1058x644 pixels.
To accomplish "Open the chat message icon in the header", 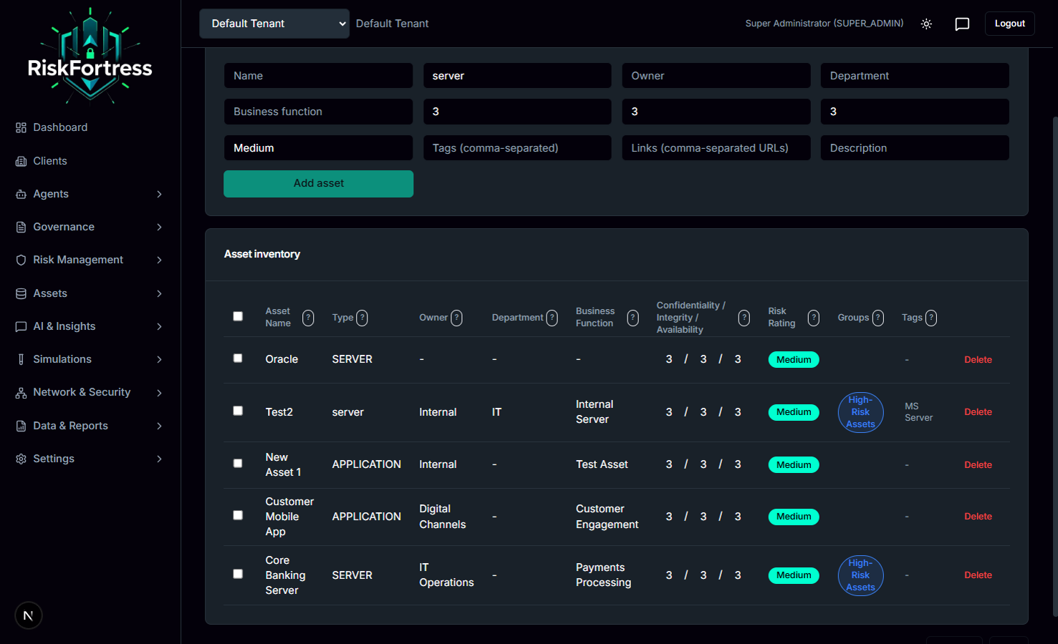I will [962, 24].
